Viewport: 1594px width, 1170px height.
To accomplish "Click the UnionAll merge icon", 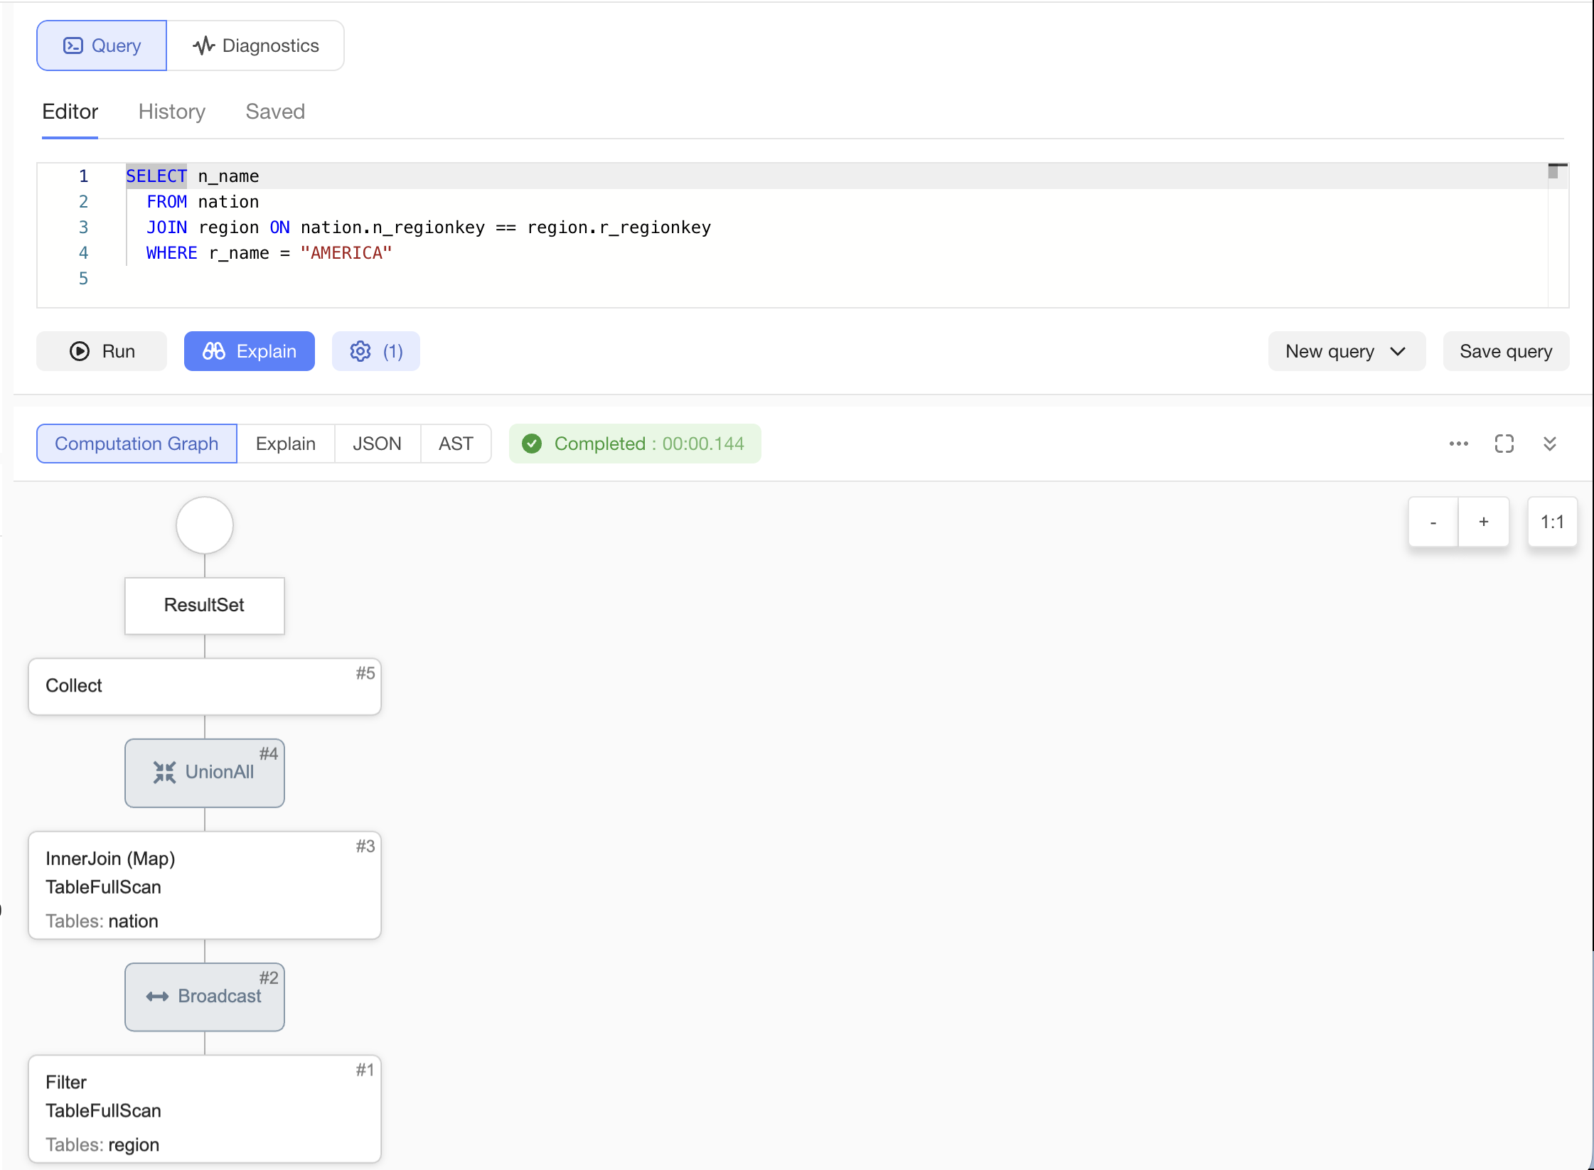I will point(165,773).
